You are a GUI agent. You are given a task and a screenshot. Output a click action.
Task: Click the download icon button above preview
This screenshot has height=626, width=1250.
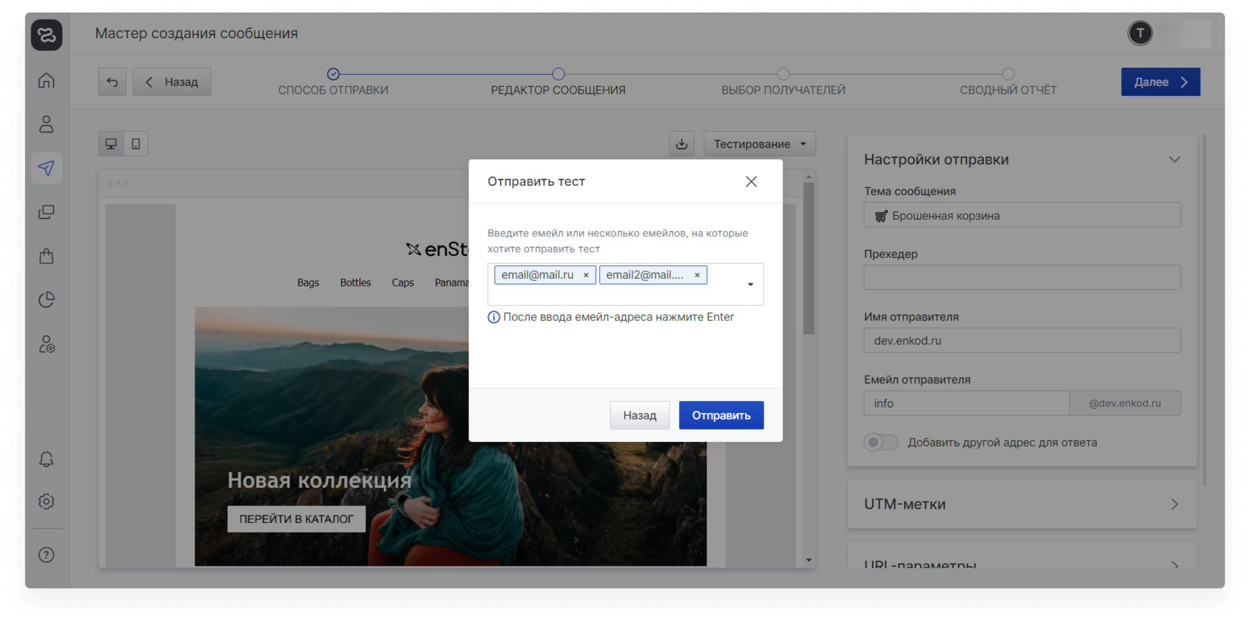tap(682, 144)
